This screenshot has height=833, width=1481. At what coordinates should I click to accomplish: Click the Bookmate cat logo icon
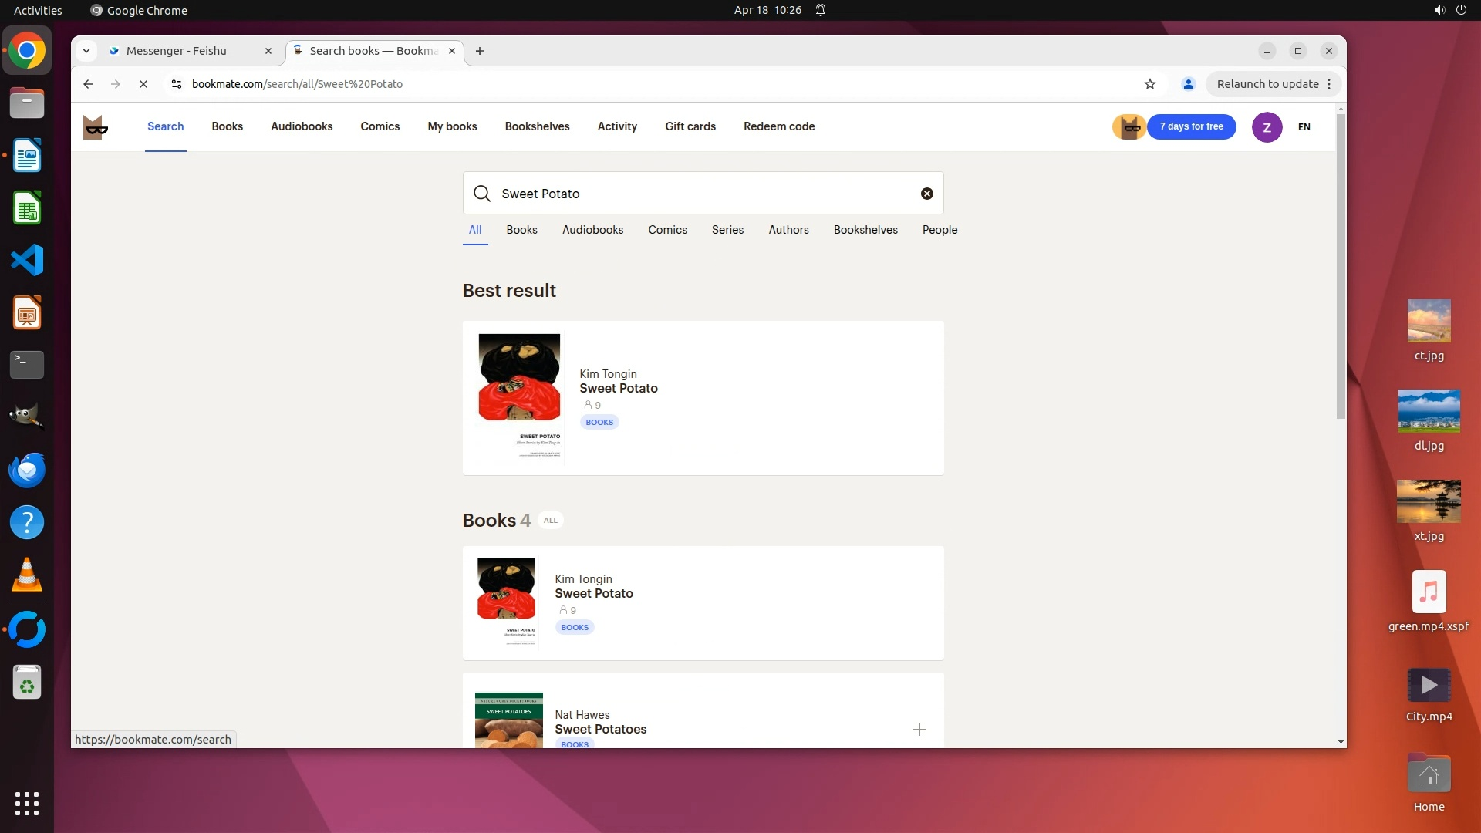coord(95,127)
